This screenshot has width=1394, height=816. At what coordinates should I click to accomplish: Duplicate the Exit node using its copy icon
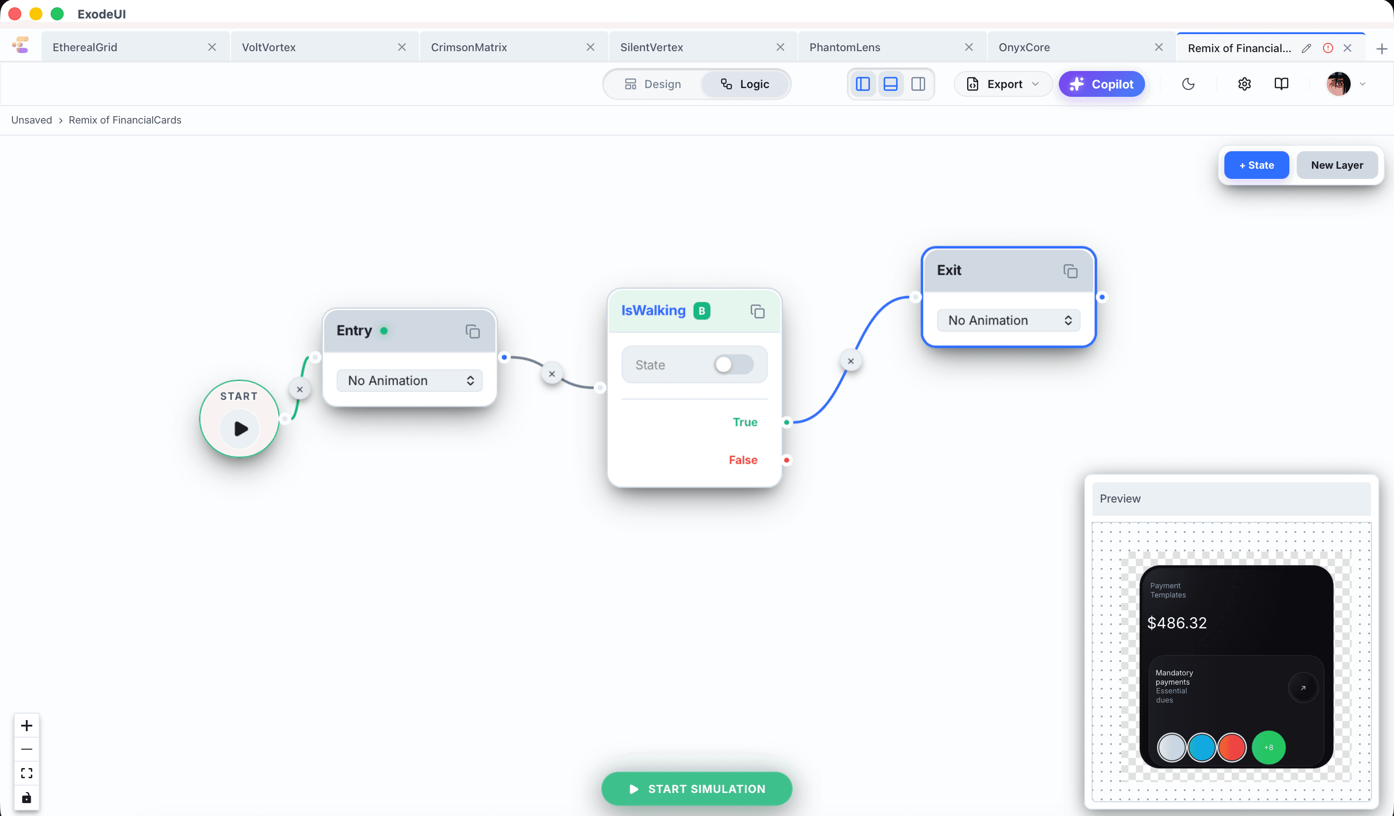coord(1070,271)
